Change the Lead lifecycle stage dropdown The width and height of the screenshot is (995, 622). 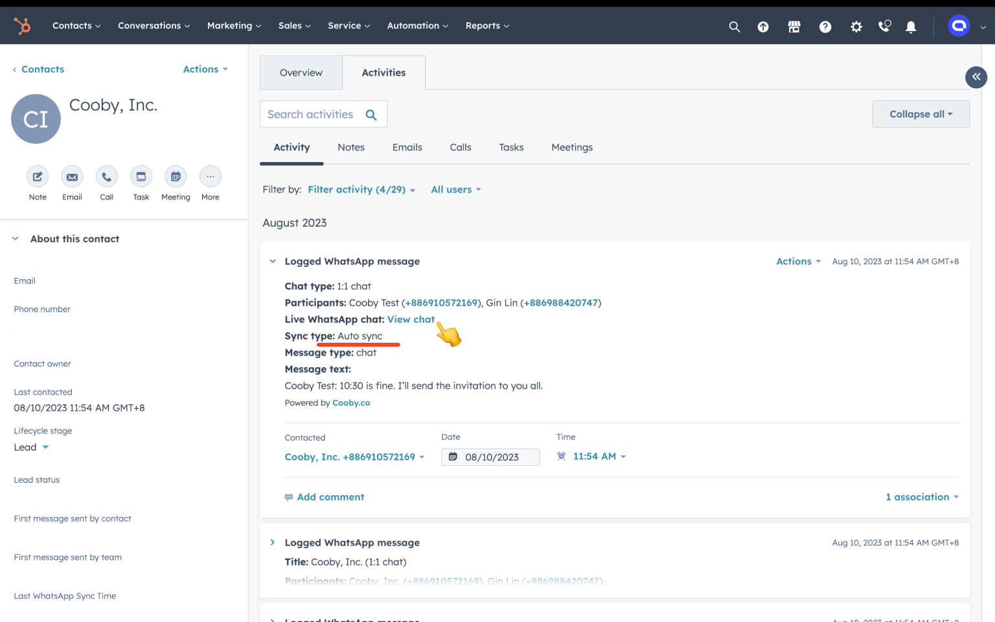pos(32,448)
